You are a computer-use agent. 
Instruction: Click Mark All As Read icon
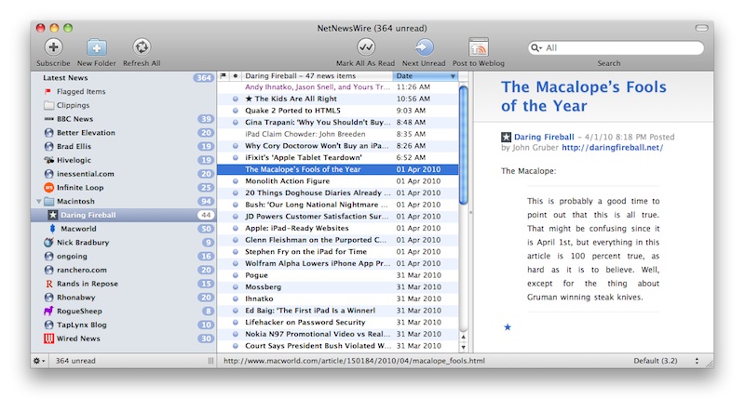[x=366, y=47]
